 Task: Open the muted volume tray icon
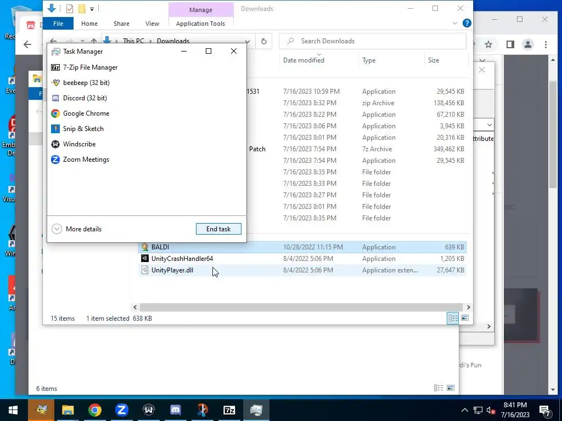click(x=491, y=410)
